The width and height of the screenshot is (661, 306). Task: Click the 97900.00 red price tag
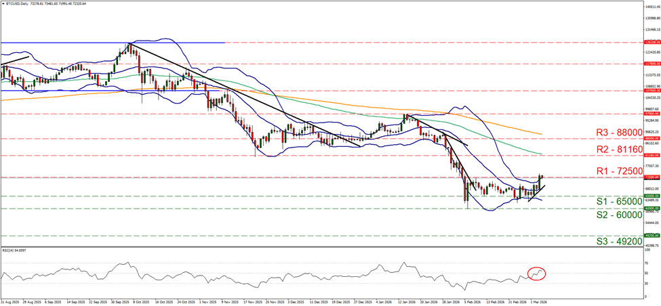click(652, 114)
